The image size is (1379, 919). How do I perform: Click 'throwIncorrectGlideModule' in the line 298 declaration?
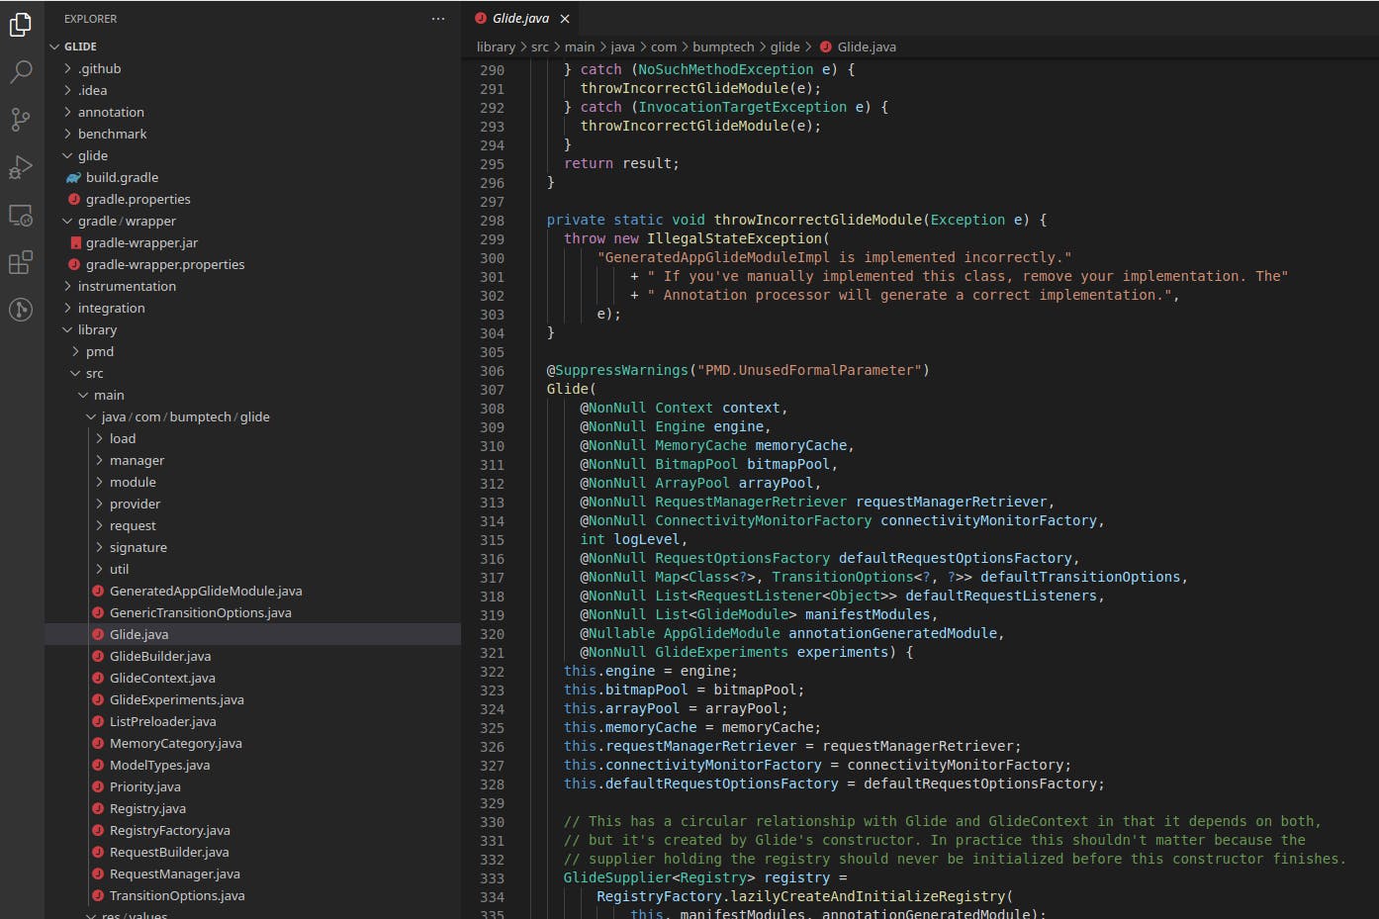click(x=818, y=220)
